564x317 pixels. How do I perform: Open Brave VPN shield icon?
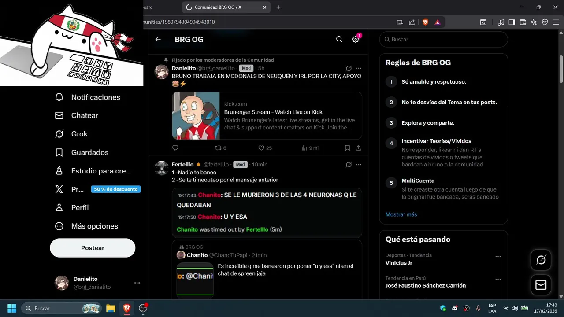[545, 22]
